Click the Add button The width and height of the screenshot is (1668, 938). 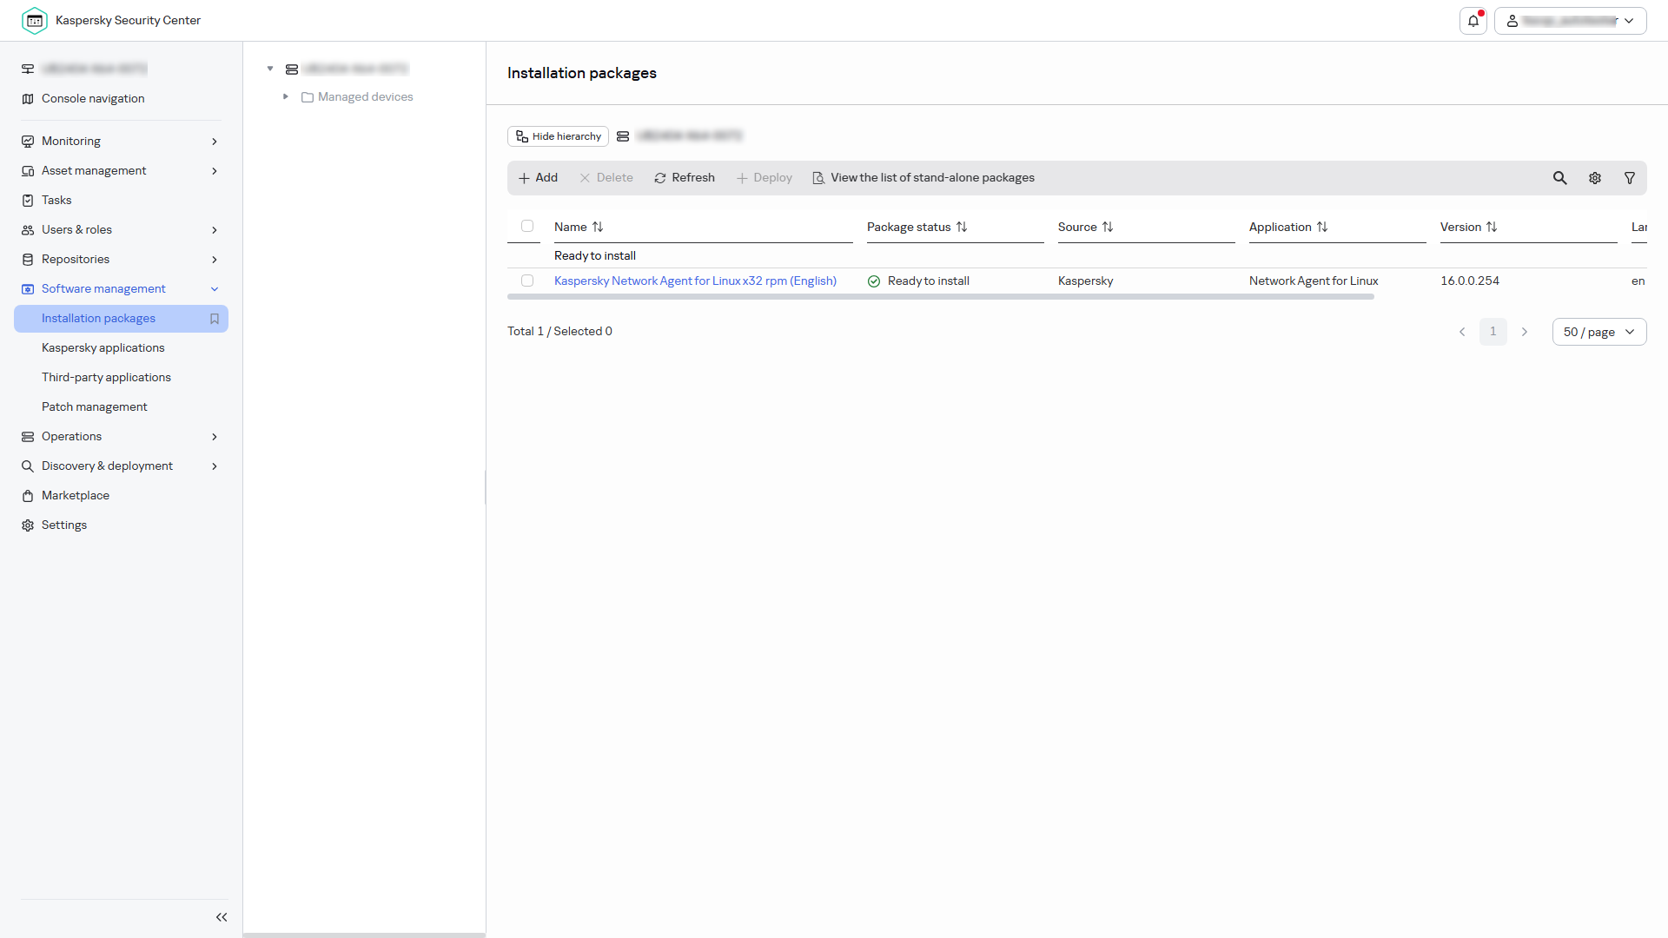[539, 178]
